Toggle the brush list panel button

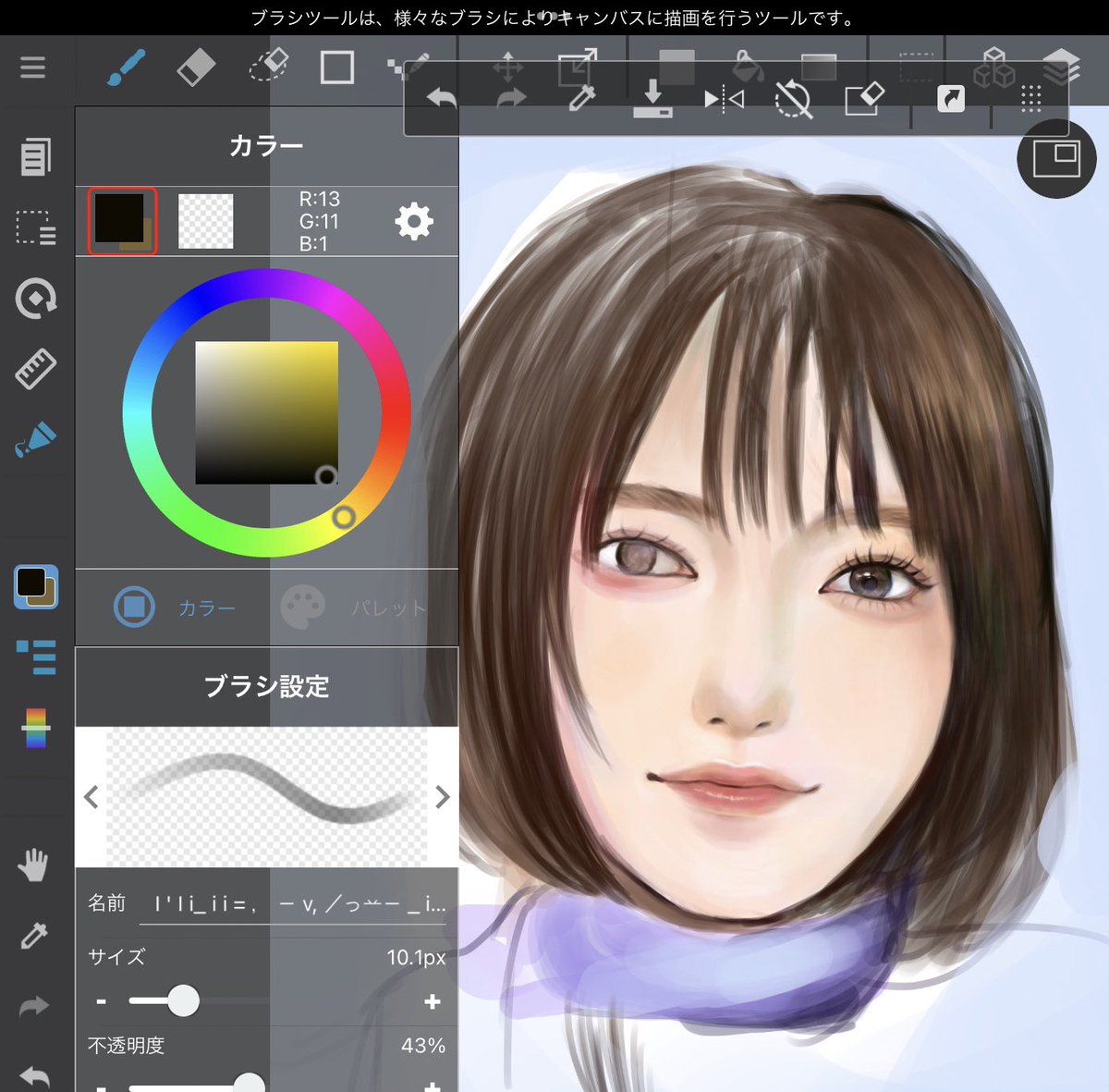(36, 657)
